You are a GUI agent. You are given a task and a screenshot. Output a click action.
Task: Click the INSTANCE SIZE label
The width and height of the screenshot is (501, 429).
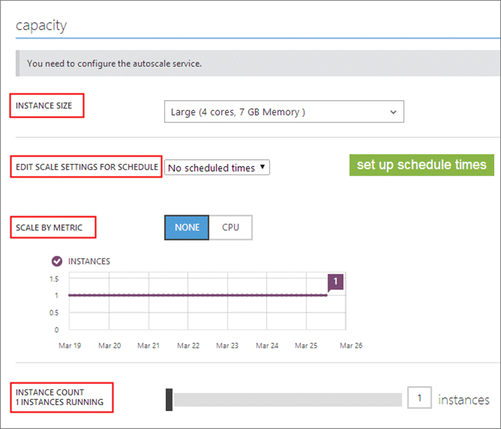coord(44,105)
